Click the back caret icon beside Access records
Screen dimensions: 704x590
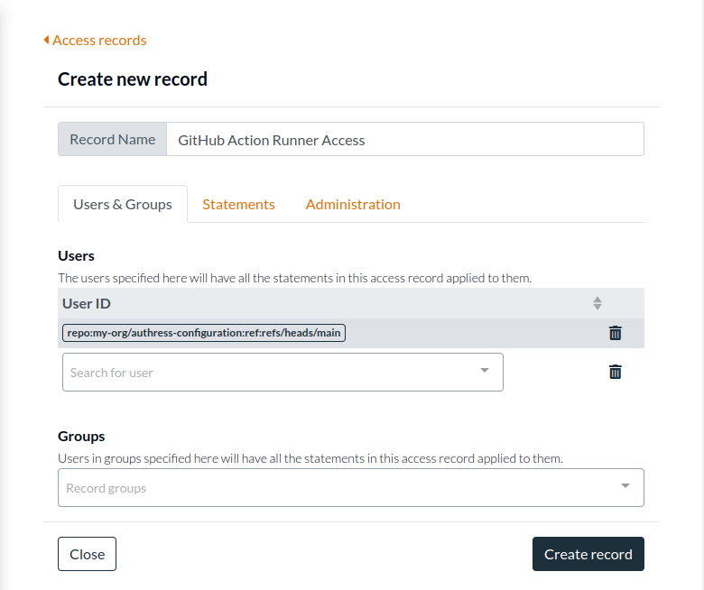tap(46, 40)
